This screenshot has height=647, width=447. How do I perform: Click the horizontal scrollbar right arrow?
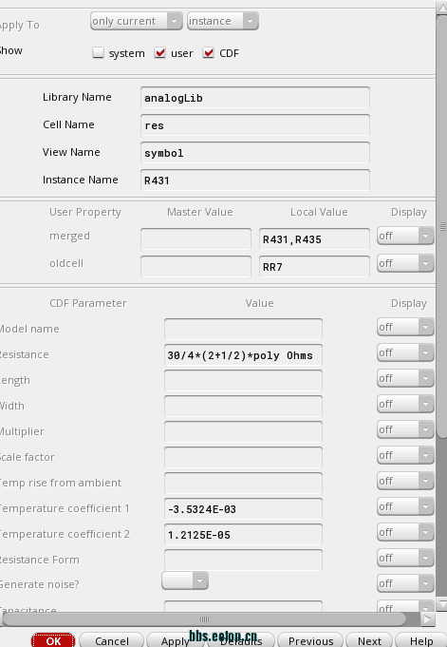[x=428, y=618]
